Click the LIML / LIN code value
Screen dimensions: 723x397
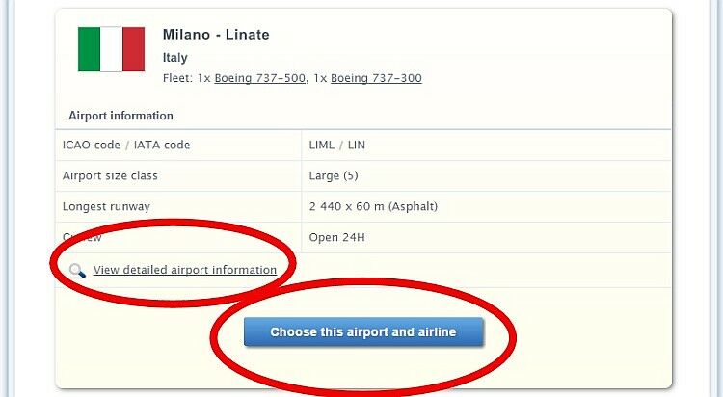point(337,146)
